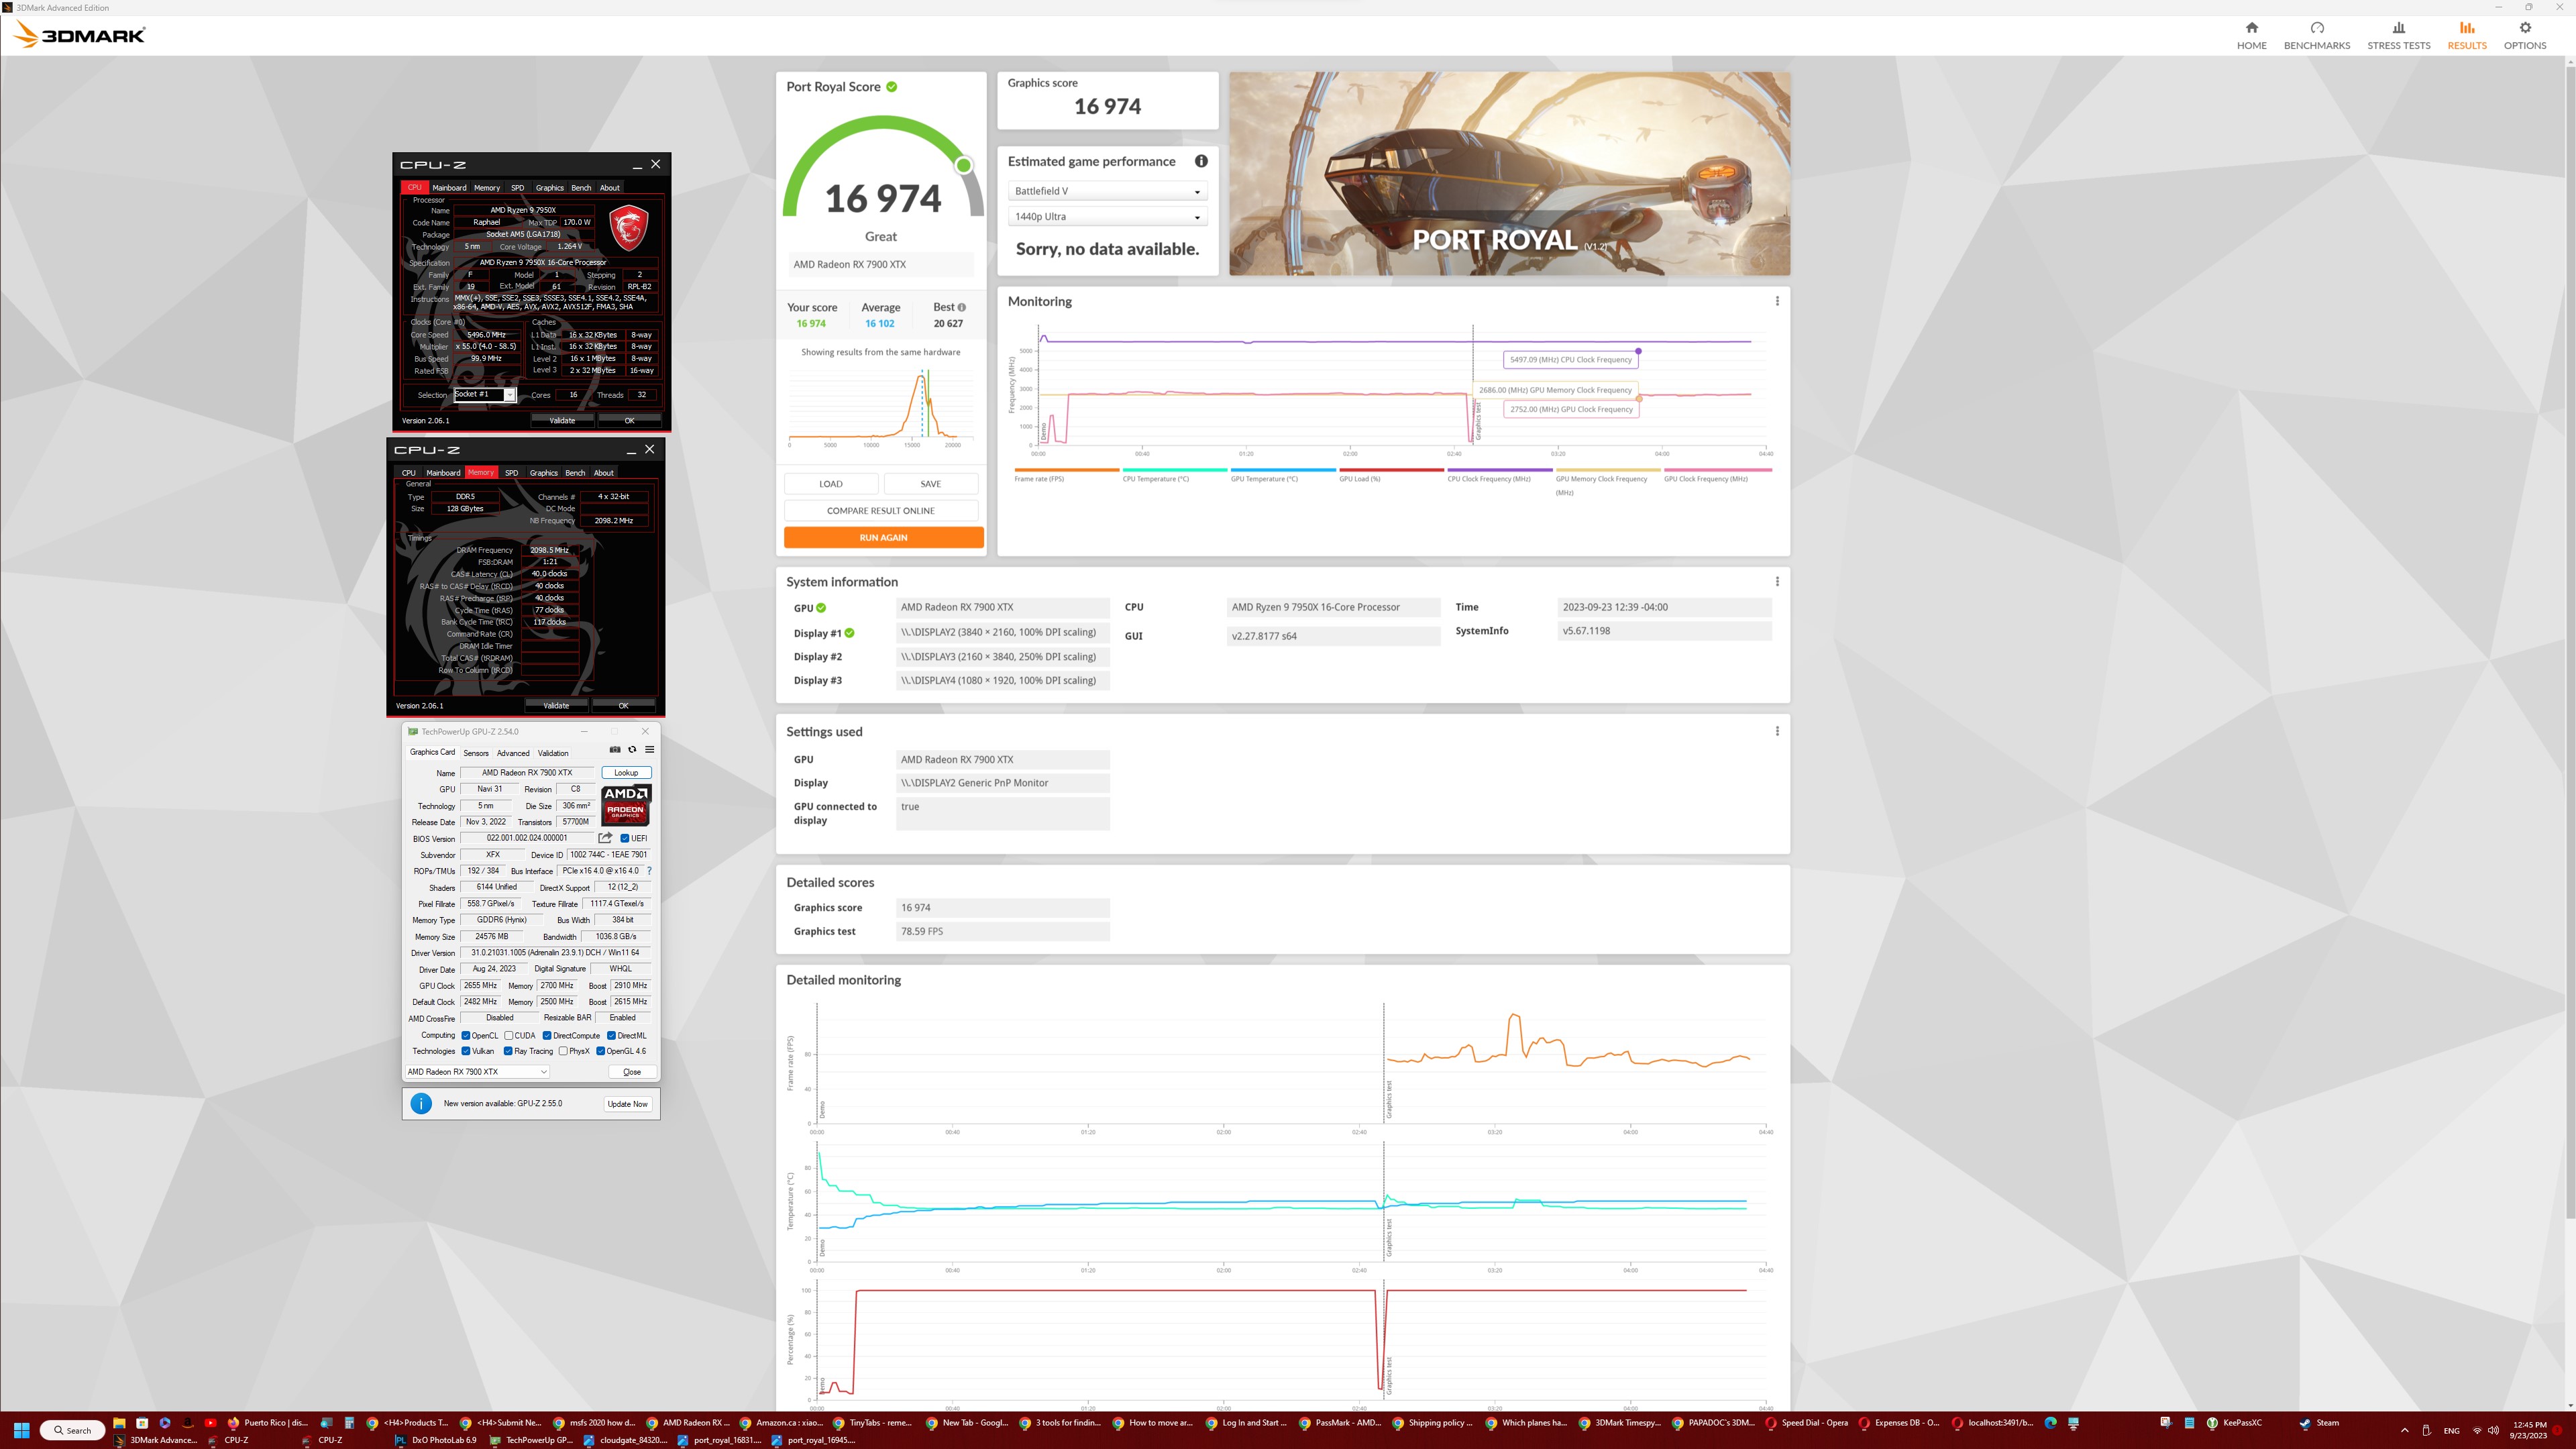2576x1449 pixels.
Task: Click the Bus Interface question mark in GPU-Z
Action: click(649, 871)
